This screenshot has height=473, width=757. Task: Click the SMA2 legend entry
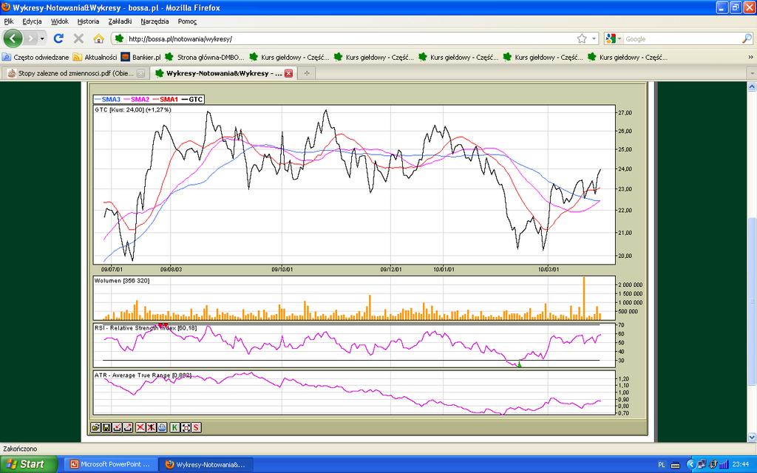[137, 100]
